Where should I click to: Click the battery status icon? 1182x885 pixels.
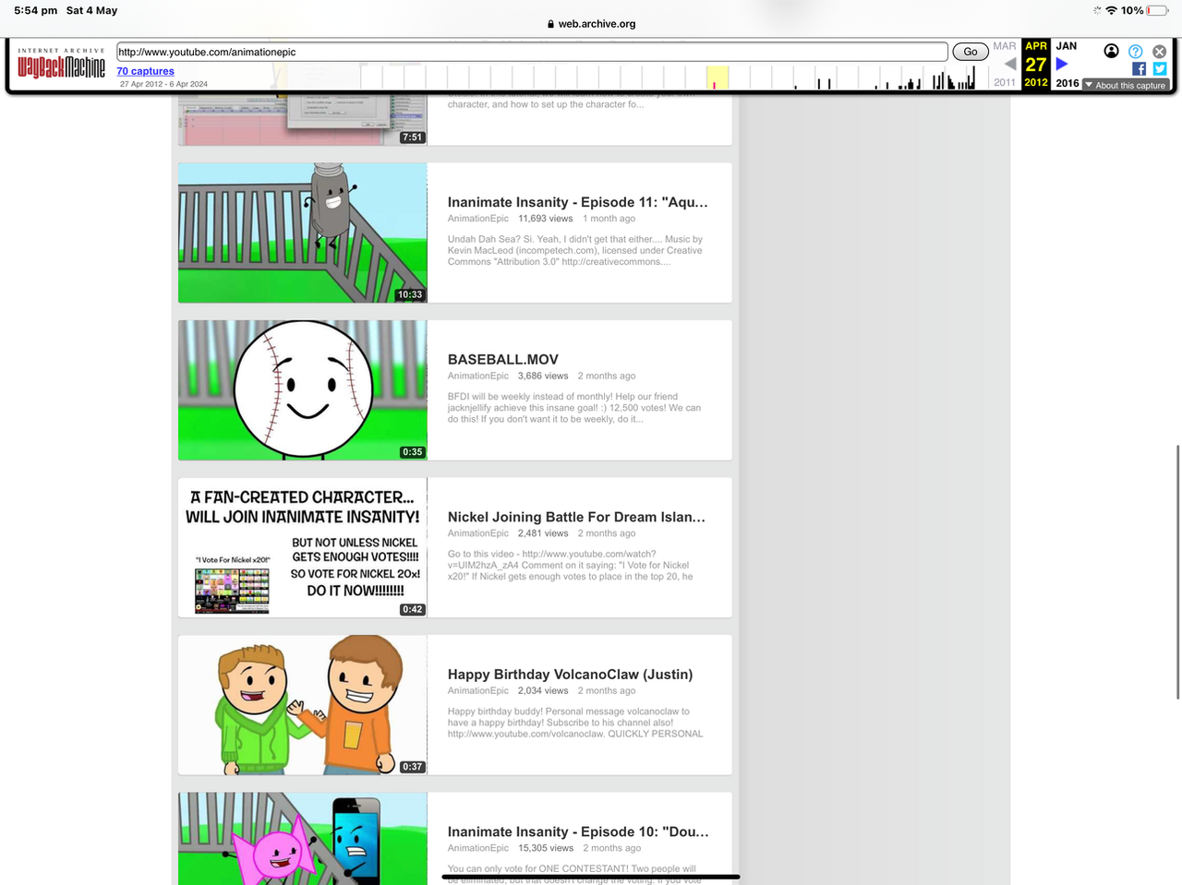click(1157, 10)
